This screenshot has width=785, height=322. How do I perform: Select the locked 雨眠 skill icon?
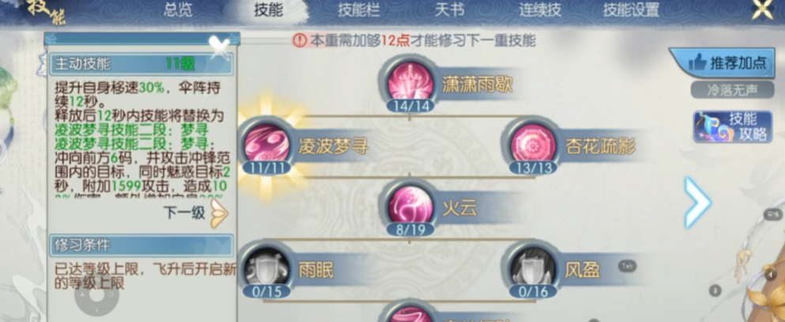tap(267, 268)
